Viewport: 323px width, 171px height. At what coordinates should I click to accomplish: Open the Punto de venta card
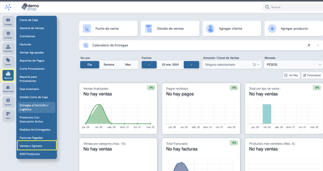[x=108, y=29]
